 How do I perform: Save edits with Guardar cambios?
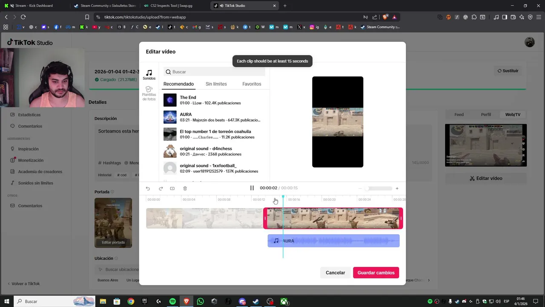pyautogui.click(x=376, y=273)
